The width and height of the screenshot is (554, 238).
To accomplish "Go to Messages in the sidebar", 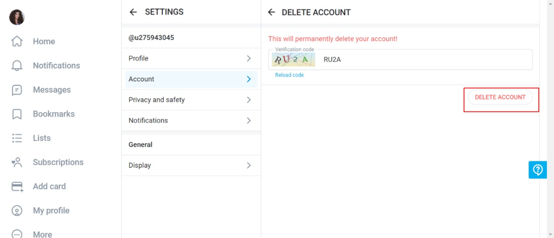I will point(52,90).
